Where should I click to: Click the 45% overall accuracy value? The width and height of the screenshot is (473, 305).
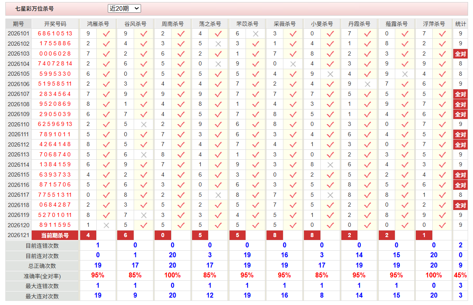[x=460, y=275]
